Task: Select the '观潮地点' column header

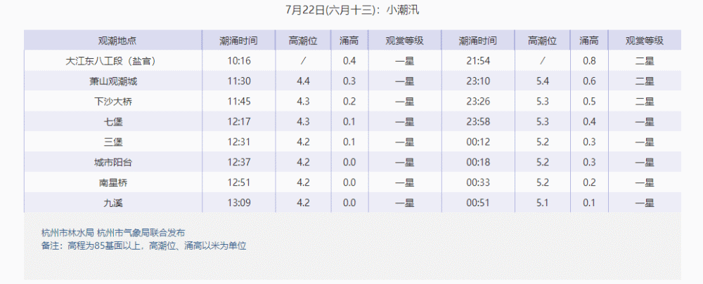Action: 117,41
